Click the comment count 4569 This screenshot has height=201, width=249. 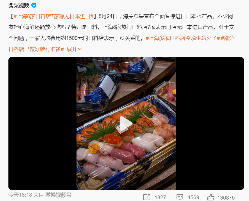pos(193,198)
